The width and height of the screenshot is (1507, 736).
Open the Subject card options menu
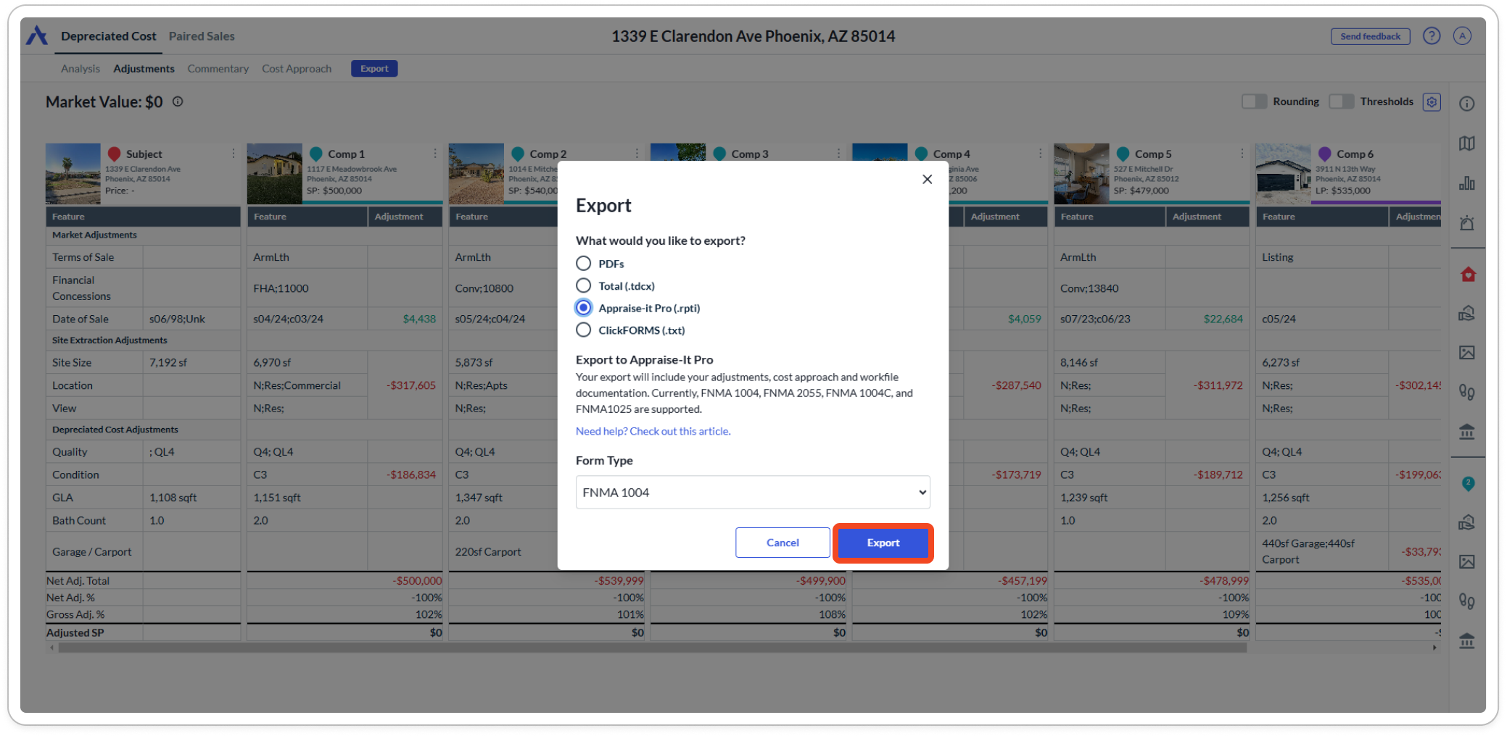(234, 154)
